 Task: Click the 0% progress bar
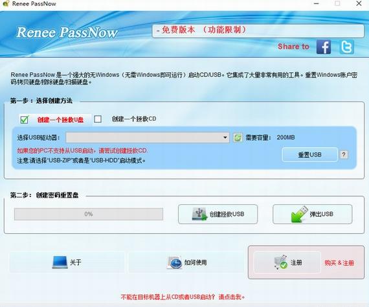89,214
